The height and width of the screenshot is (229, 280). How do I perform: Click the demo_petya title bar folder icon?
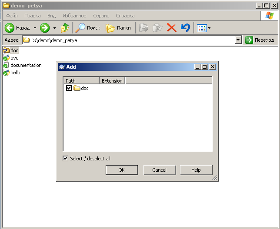(x=6, y=5)
